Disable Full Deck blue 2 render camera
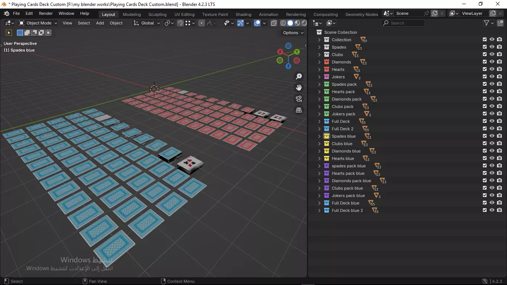 [x=500, y=210]
